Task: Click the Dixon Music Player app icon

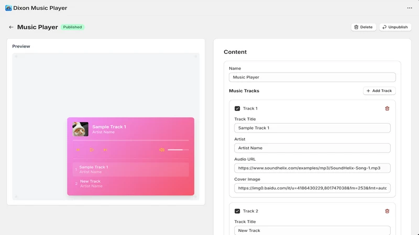Action: coord(8,8)
